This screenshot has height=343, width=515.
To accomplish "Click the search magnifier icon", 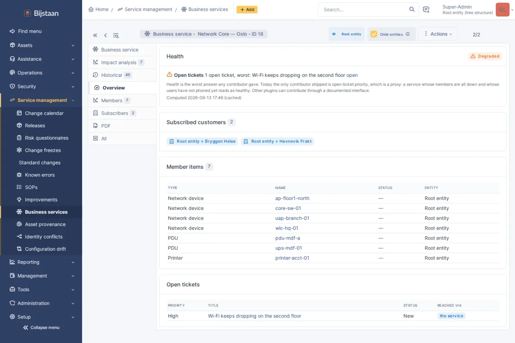I will coord(412,9).
